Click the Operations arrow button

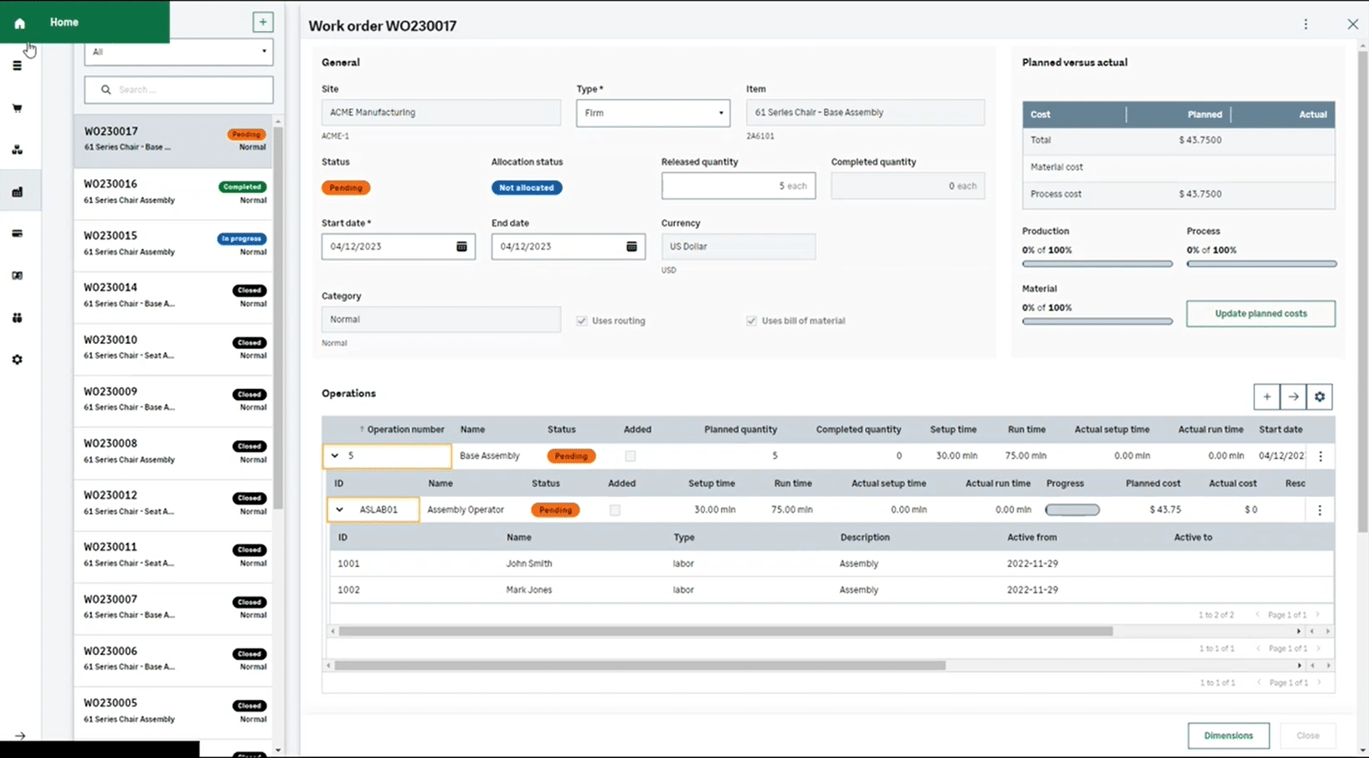[1293, 397]
